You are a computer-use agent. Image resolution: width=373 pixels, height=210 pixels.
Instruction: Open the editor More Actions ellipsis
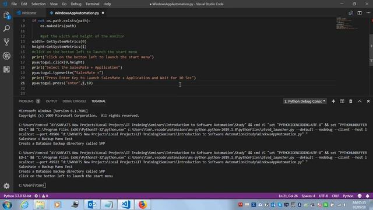tap(368, 13)
